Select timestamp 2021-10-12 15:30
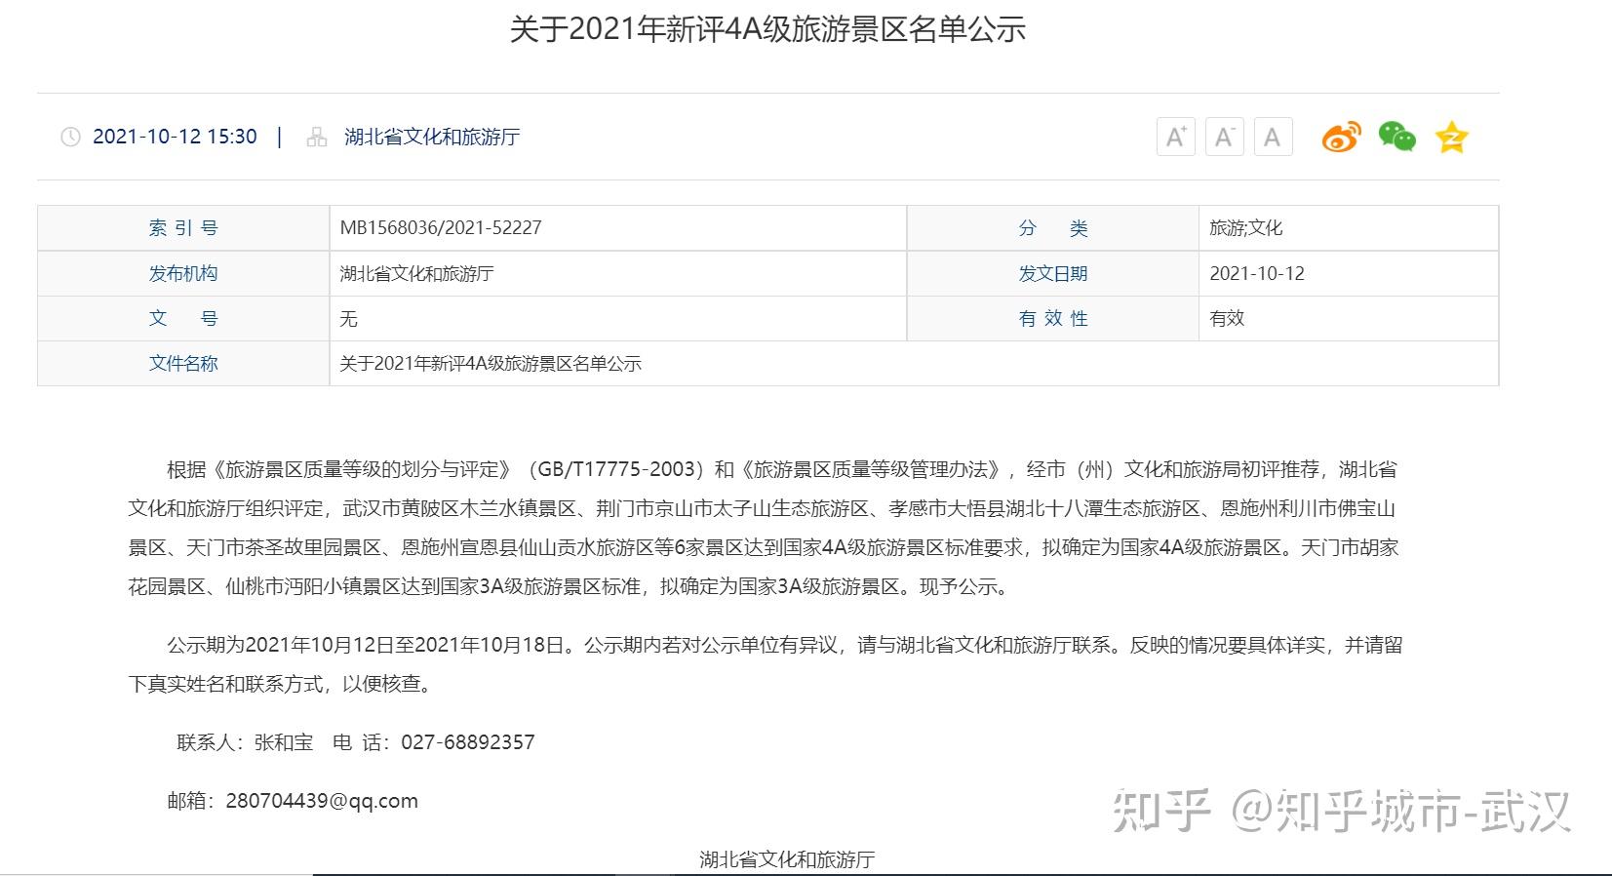1612x876 pixels. click(x=175, y=137)
